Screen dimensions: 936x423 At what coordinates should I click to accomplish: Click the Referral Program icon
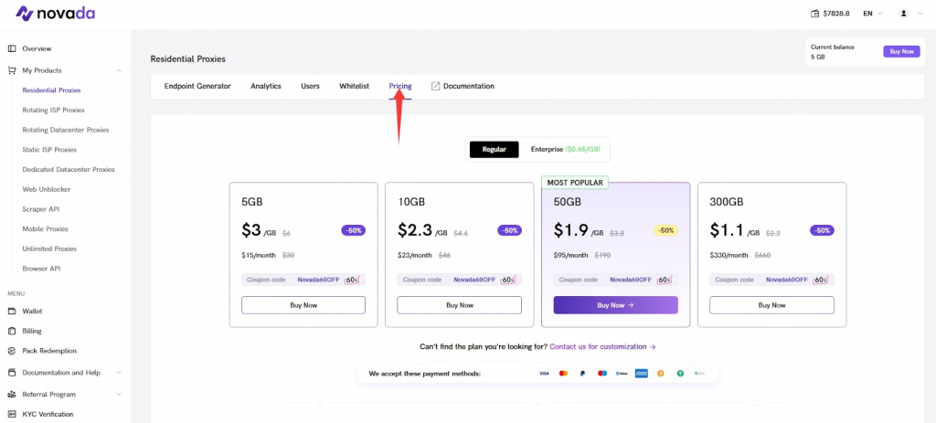12,395
